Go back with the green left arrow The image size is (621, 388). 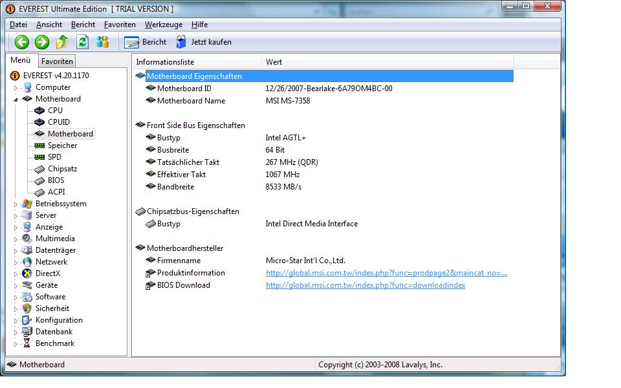click(x=22, y=42)
